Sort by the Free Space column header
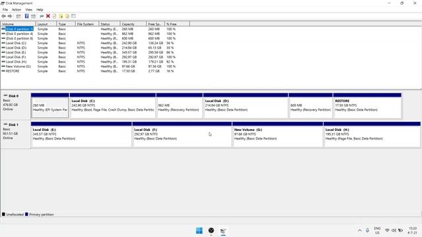422x237 pixels. (x=156, y=24)
